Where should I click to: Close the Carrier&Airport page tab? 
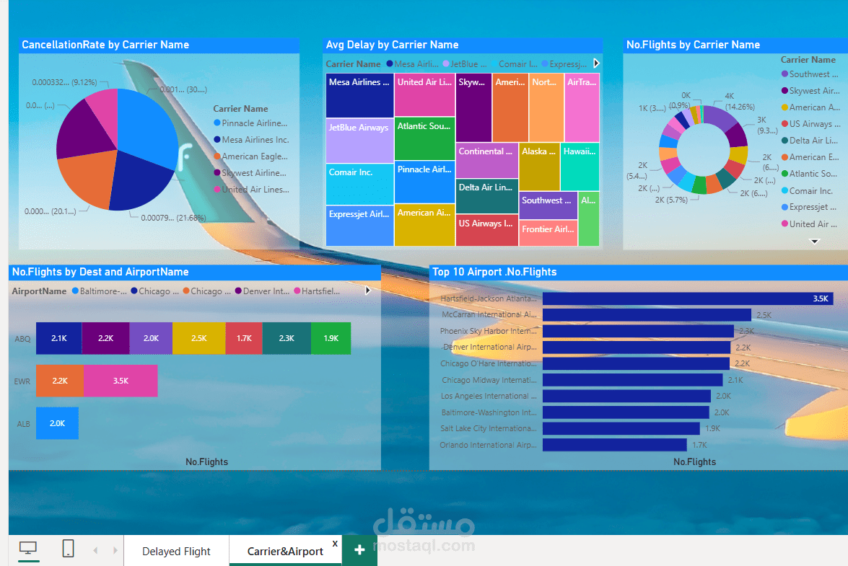[336, 544]
